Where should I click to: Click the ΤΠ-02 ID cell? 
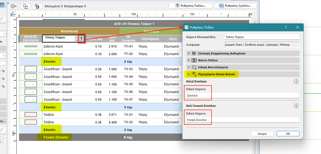point(128,54)
